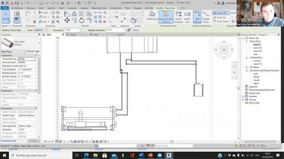Click the ViewCube TOP face

(224, 50)
